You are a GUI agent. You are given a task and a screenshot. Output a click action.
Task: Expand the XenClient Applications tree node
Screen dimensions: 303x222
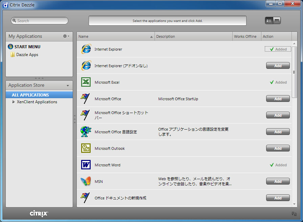pos(14,102)
